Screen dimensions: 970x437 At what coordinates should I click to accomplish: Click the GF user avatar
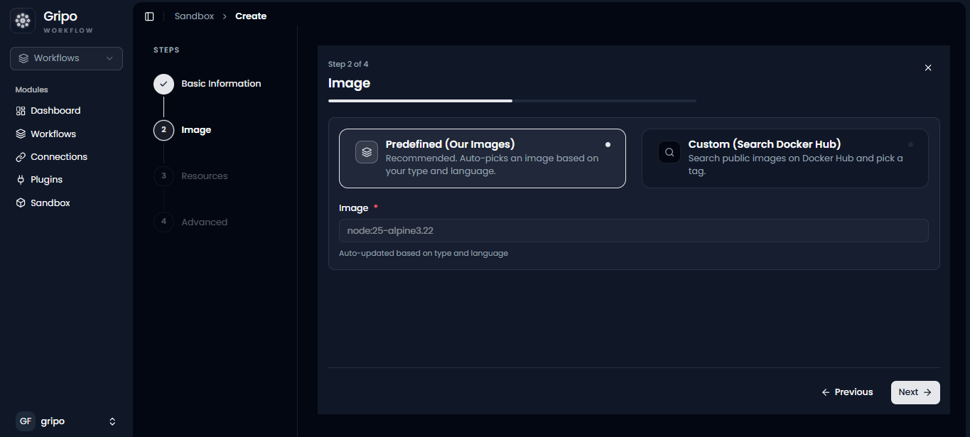26,421
